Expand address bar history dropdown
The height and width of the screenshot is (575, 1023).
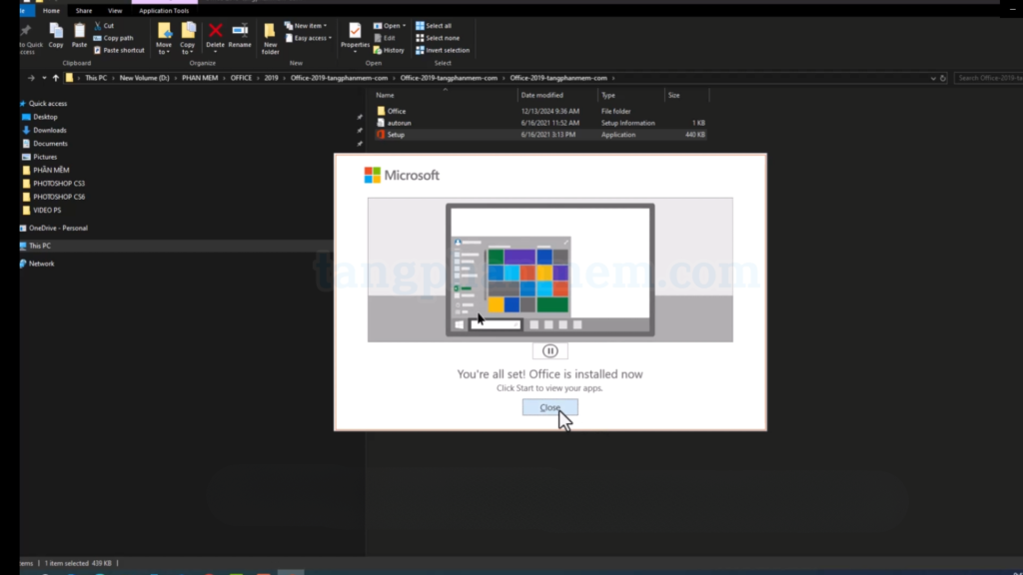[933, 78]
